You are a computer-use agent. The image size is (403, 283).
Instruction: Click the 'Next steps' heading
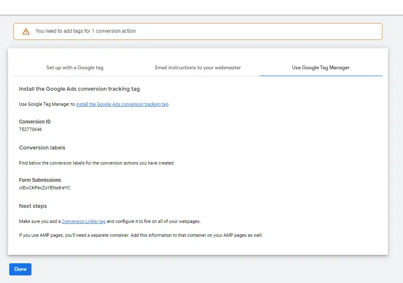pos(33,206)
